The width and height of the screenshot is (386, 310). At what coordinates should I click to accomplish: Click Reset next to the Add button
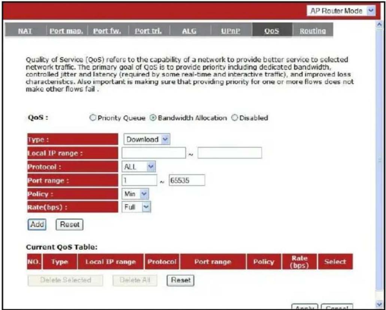point(70,224)
